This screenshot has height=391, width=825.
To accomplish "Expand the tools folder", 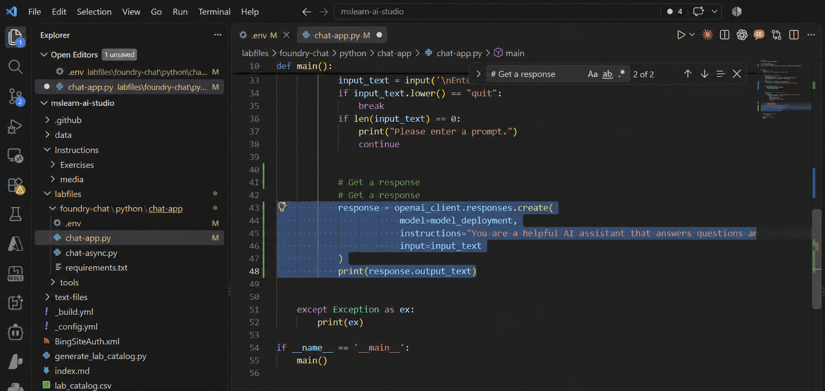I will (x=53, y=282).
